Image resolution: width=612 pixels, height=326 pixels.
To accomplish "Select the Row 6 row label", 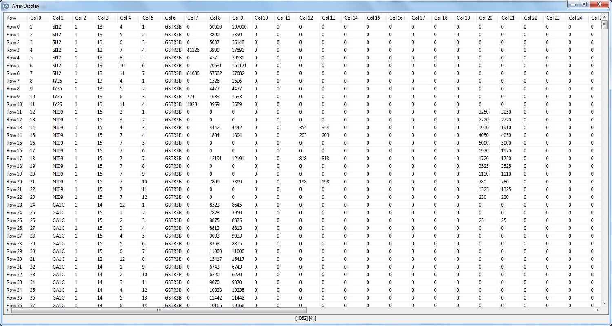I will coord(13,73).
